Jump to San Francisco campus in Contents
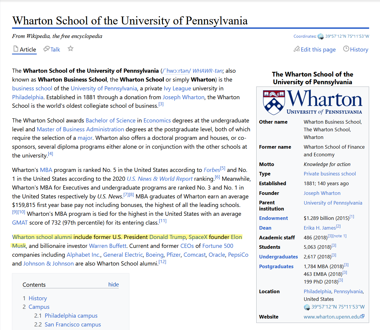This screenshot has width=380, height=330. coord(73,324)
